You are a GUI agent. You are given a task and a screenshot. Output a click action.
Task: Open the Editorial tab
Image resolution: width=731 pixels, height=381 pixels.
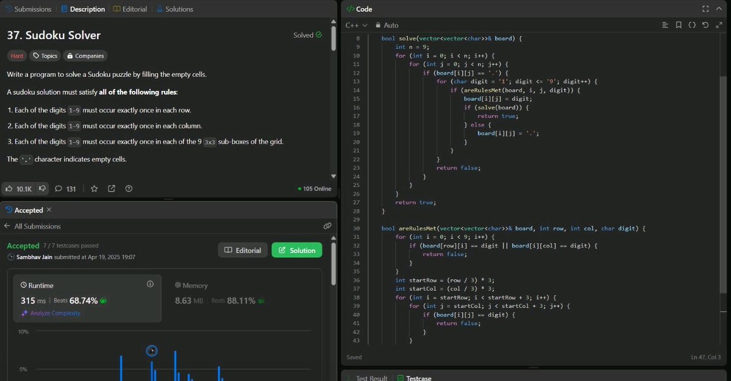[x=130, y=9]
